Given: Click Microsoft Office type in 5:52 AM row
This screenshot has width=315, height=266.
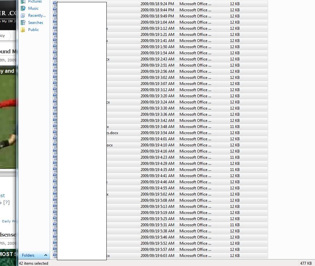Looking at the screenshot, I should coord(195,243).
